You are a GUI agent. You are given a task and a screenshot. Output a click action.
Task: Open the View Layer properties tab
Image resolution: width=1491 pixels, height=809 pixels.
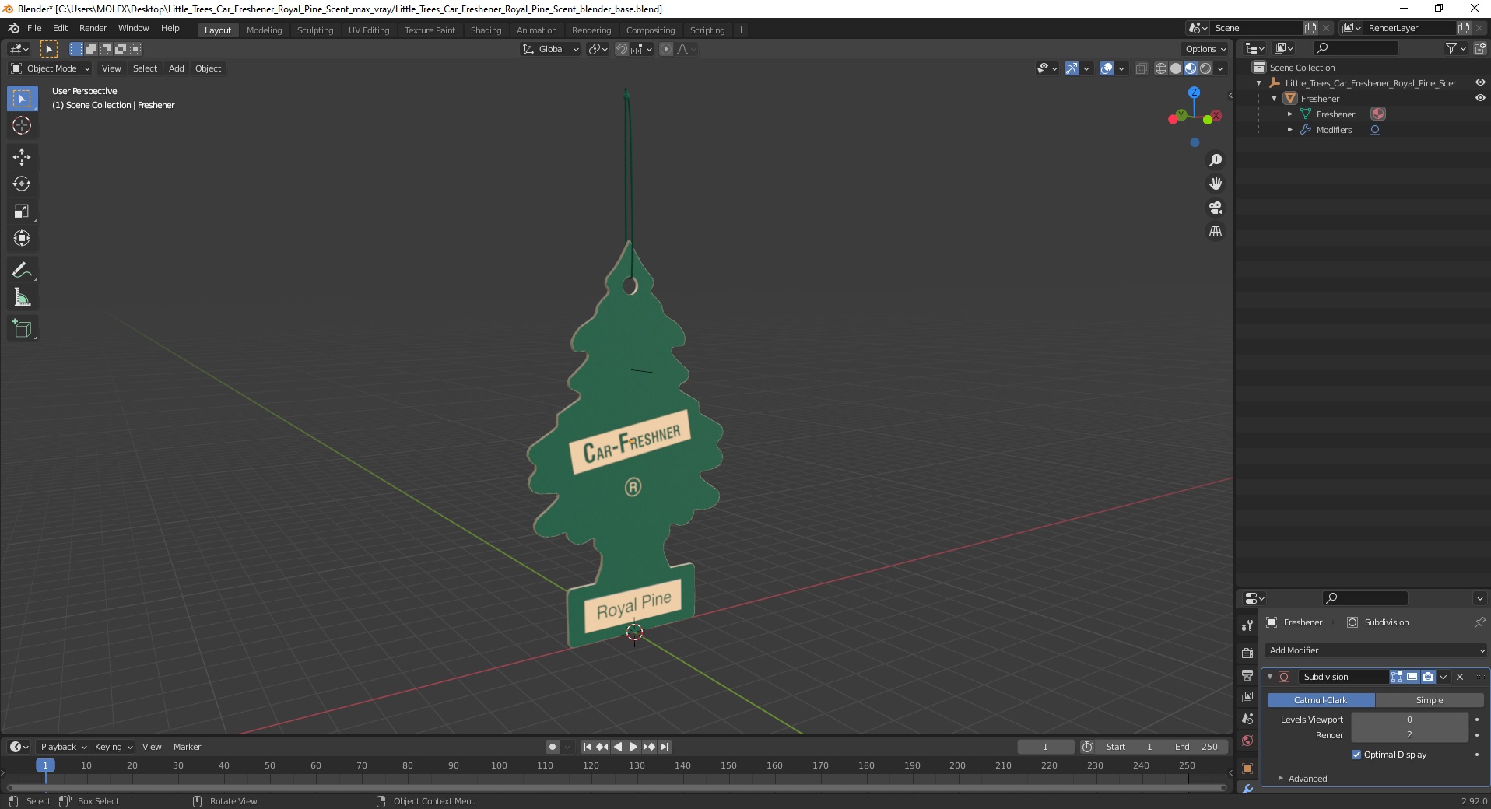1247,697
